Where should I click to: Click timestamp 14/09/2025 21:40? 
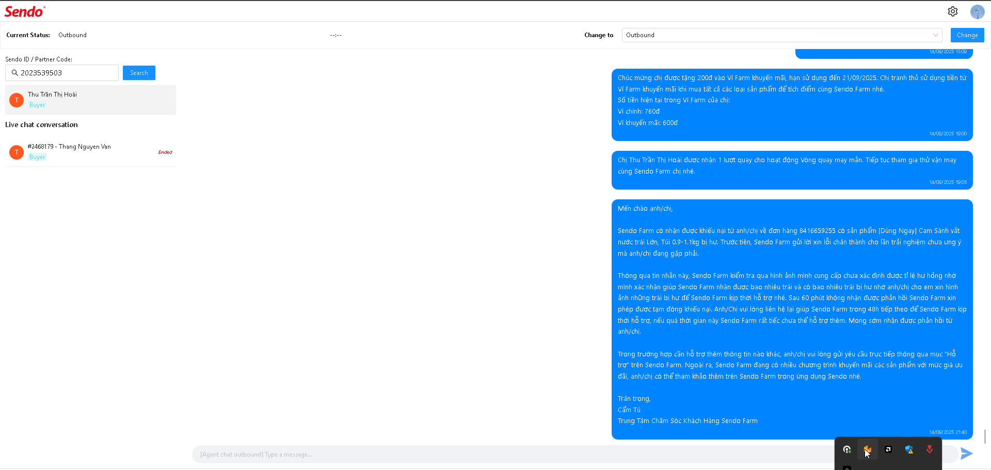pyautogui.click(x=948, y=432)
